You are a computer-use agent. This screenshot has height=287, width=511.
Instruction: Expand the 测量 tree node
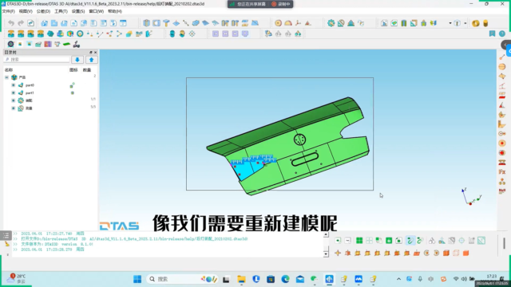pos(14,108)
